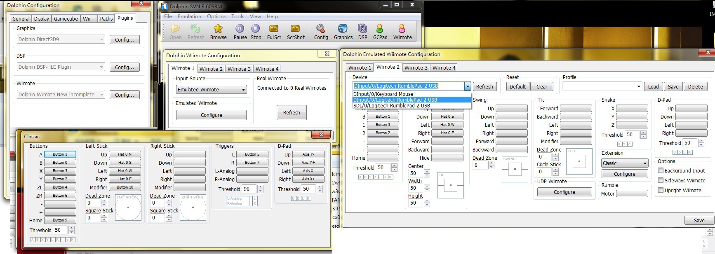The width and height of the screenshot is (715, 254).
Task: Select SDL/0/Logitech RumblePad 2 USB option
Action: point(412,105)
